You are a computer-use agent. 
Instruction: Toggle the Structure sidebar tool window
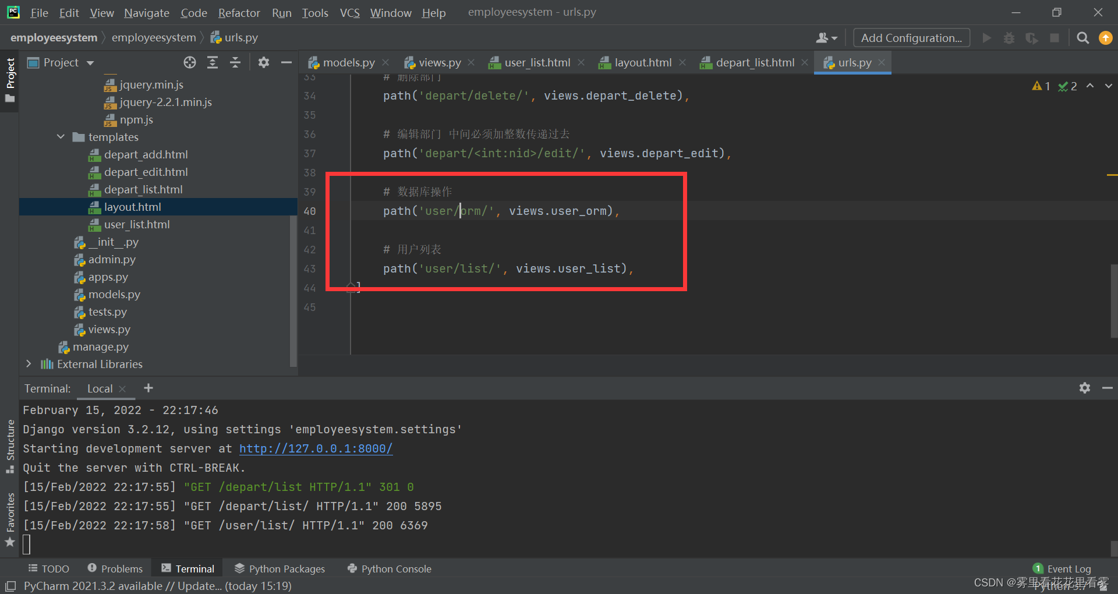[x=10, y=446]
